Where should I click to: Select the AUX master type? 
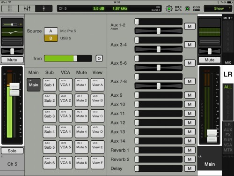(x=228, y=130)
